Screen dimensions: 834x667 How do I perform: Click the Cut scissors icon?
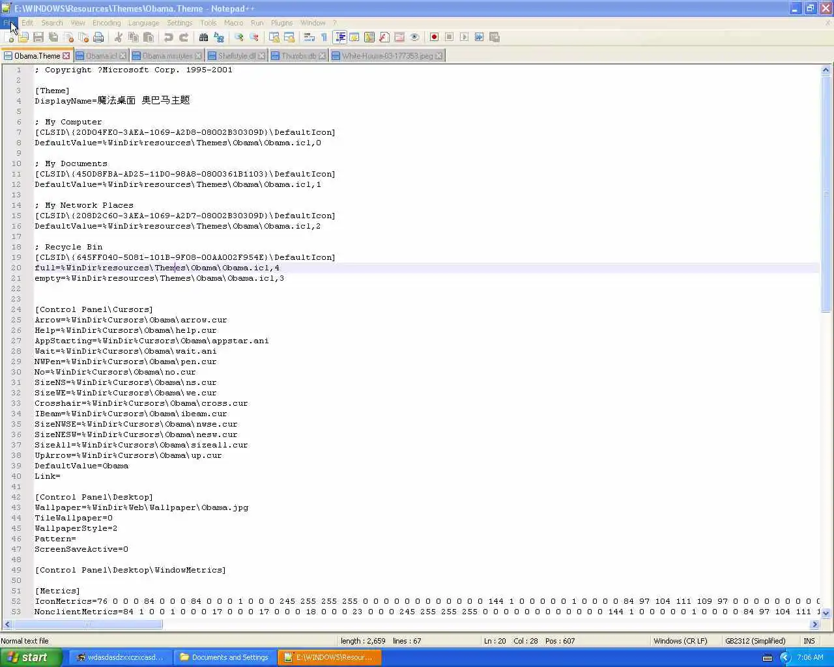[119, 37]
